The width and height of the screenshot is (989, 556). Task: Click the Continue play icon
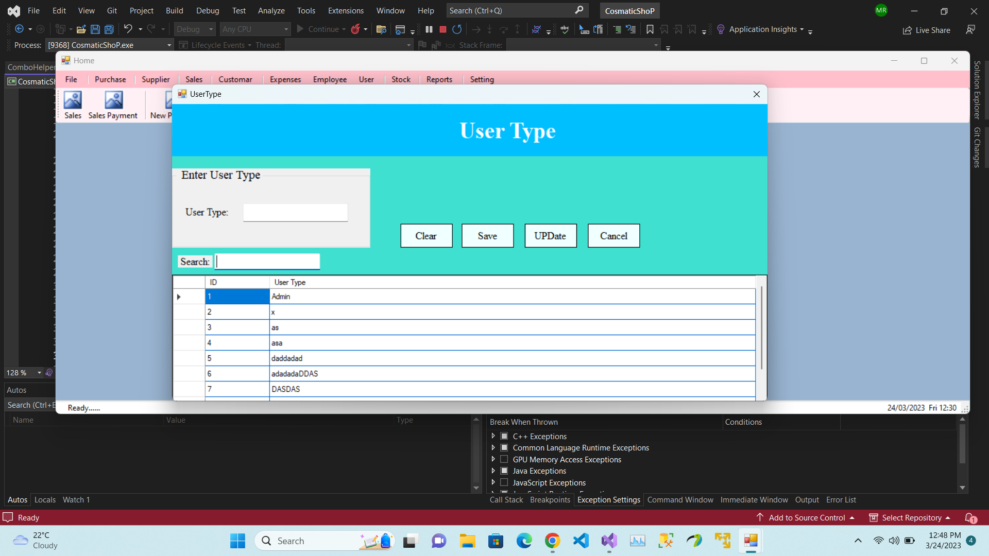tap(300, 29)
